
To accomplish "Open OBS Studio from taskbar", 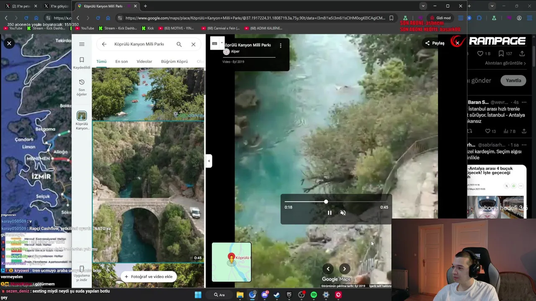I will [x=301, y=295].
